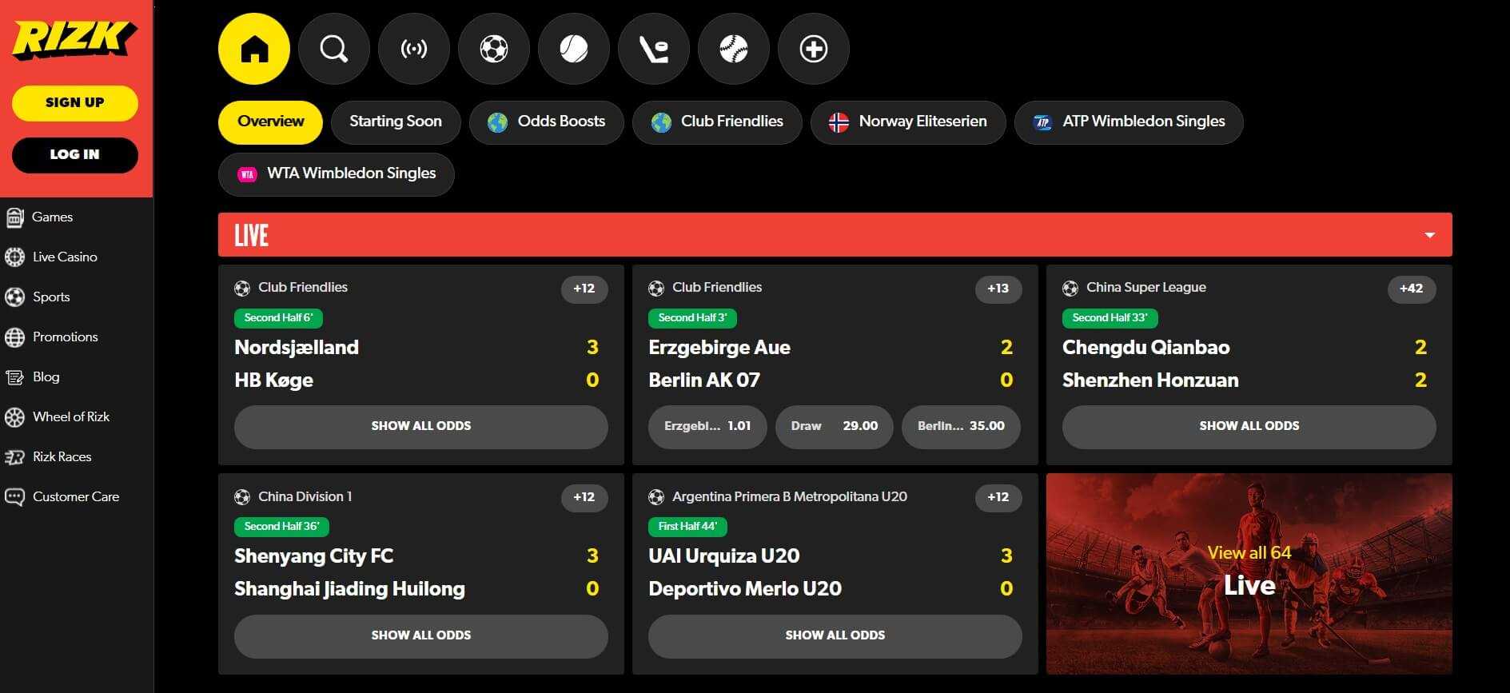Click the Wheel of Rizk icon
The image size is (1510, 693).
[x=14, y=416]
